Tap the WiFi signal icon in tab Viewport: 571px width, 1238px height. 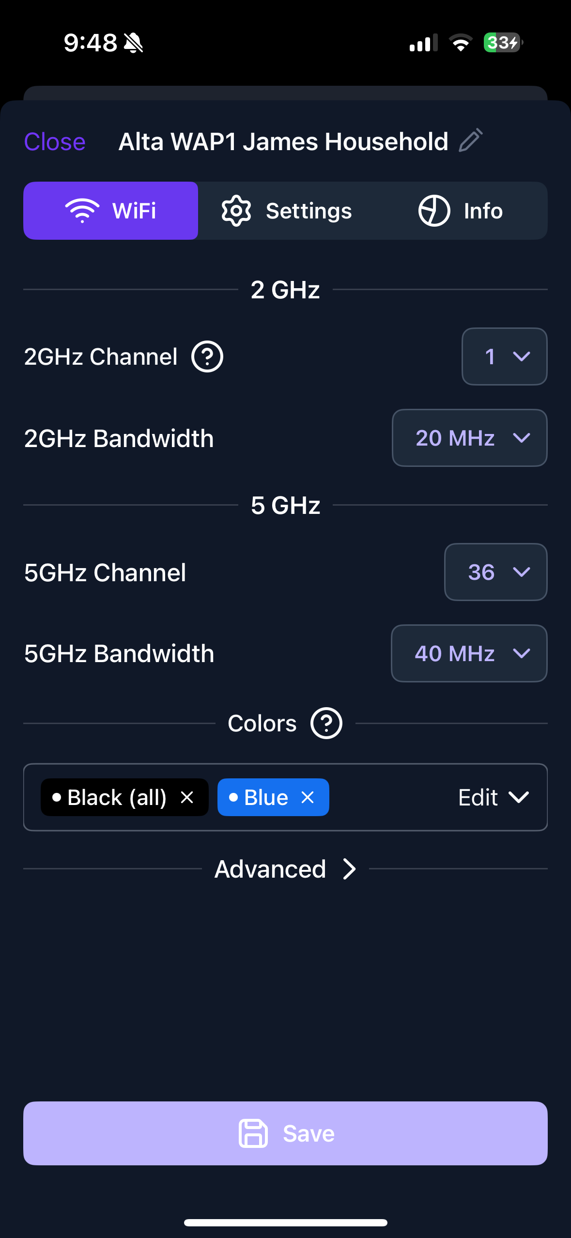[82, 211]
